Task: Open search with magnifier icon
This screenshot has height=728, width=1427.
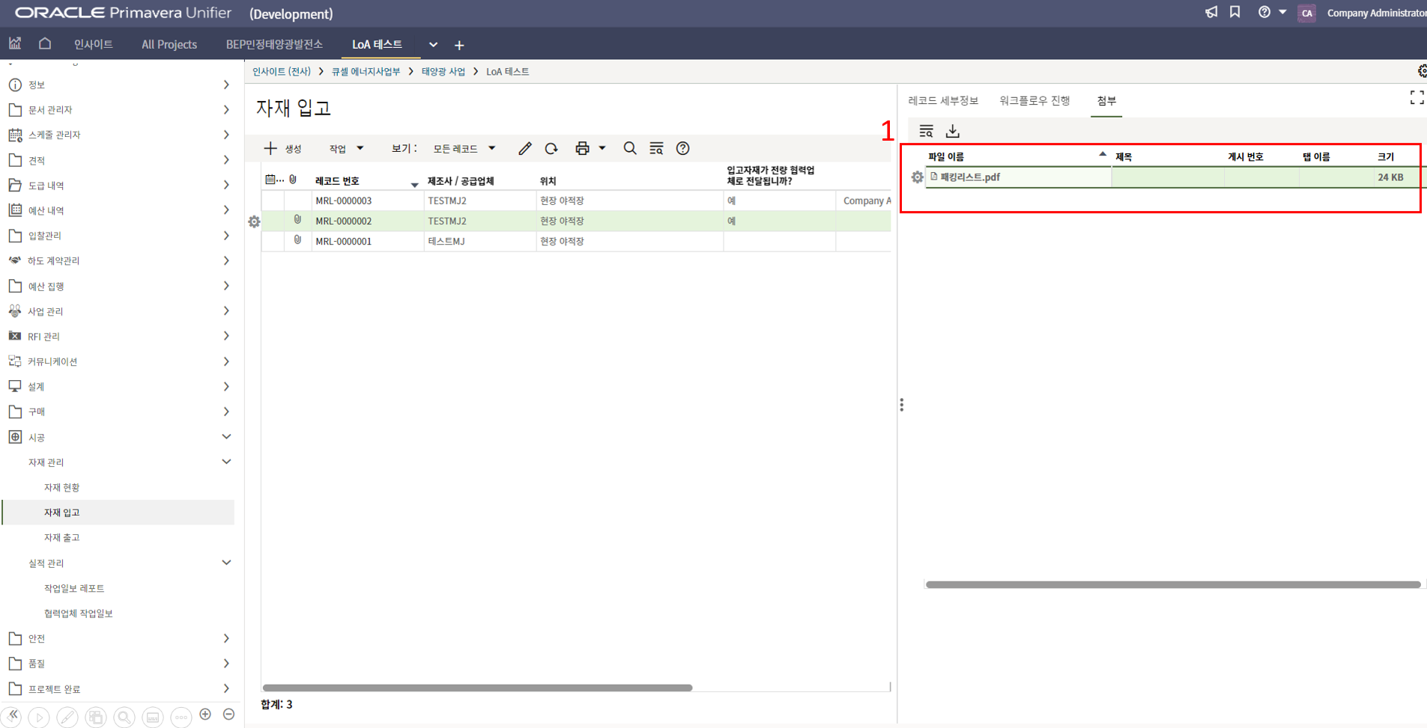Action: tap(630, 149)
